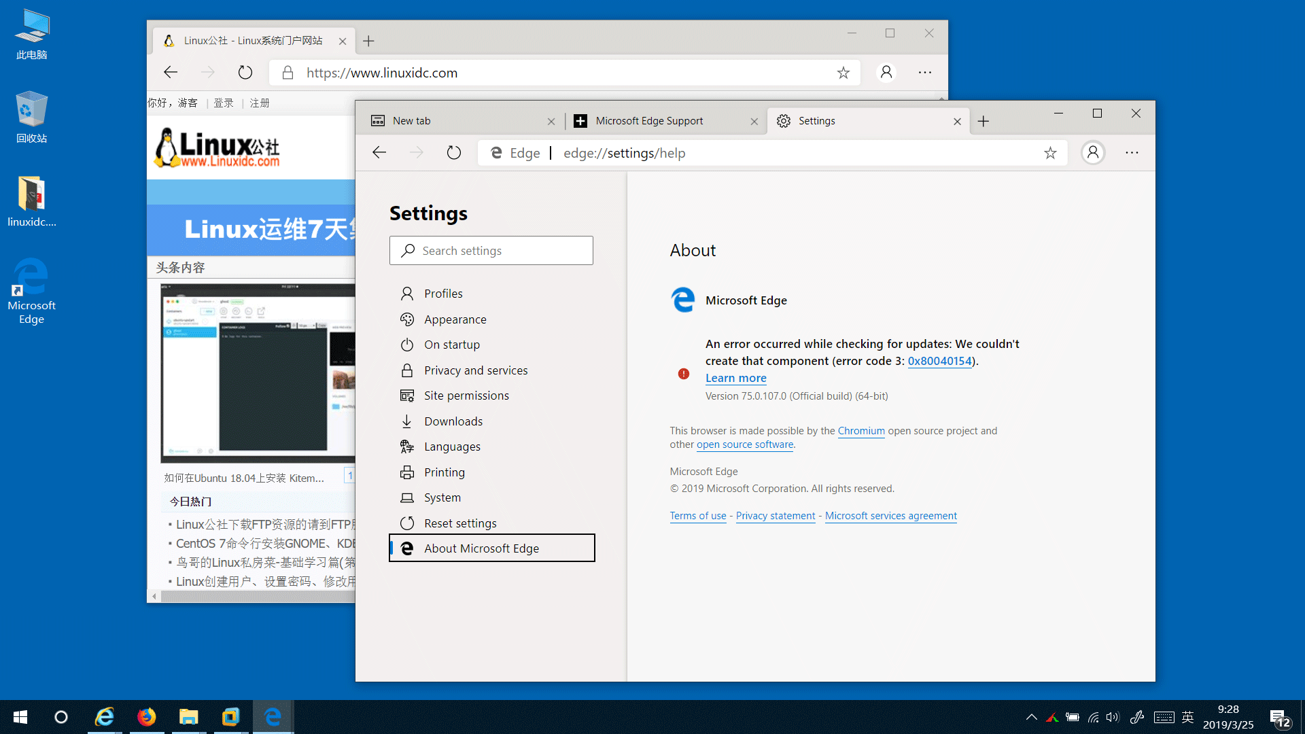Click the open source software link
The image size is (1305, 734).
pyautogui.click(x=744, y=444)
